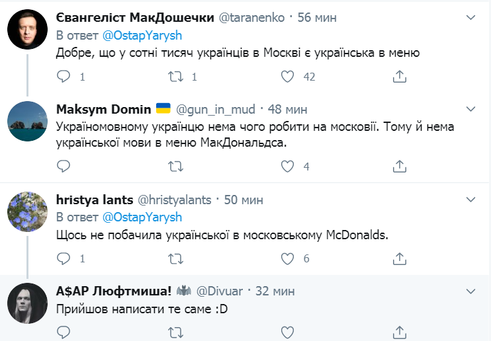Share Maksym Domin's tweet
The height and width of the screenshot is (341, 491).
pyautogui.click(x=399, y=167)
